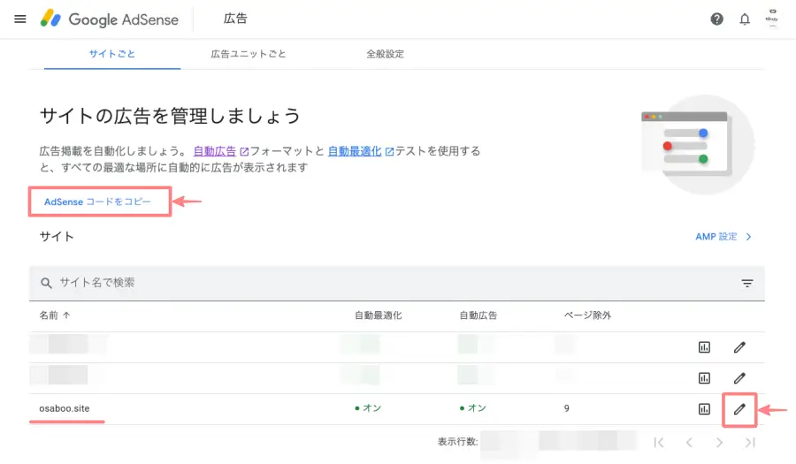Image resolution: width=796 pixels, height=464 pixels.
Task: Open report icon for second blurred site row
Action: [704, 378]
